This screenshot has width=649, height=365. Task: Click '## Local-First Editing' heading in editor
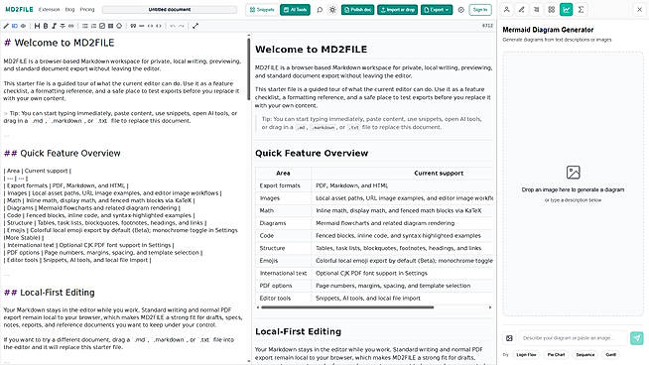50,293
